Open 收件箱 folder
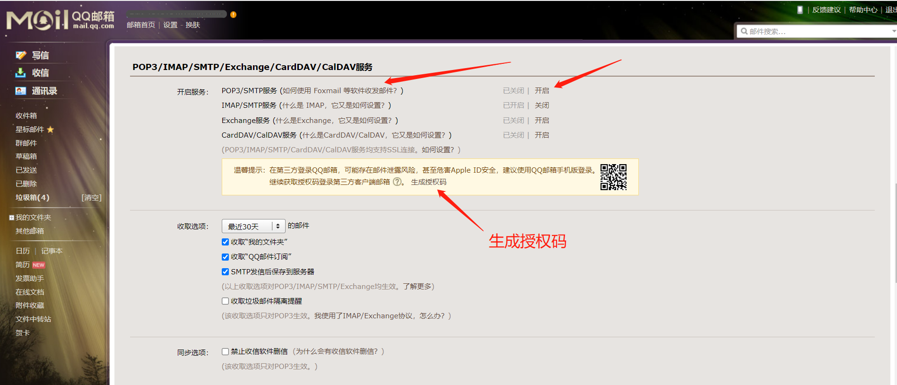Viewport: 897px width, 385px height. (x=26, y=116)
